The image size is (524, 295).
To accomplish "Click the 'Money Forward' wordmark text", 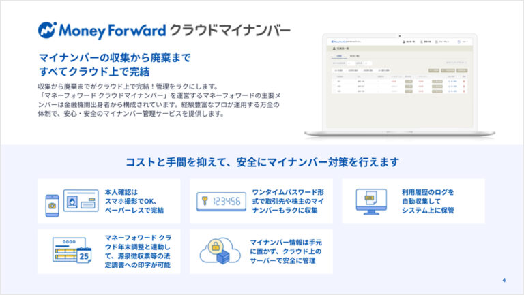I will click(113, 31).
